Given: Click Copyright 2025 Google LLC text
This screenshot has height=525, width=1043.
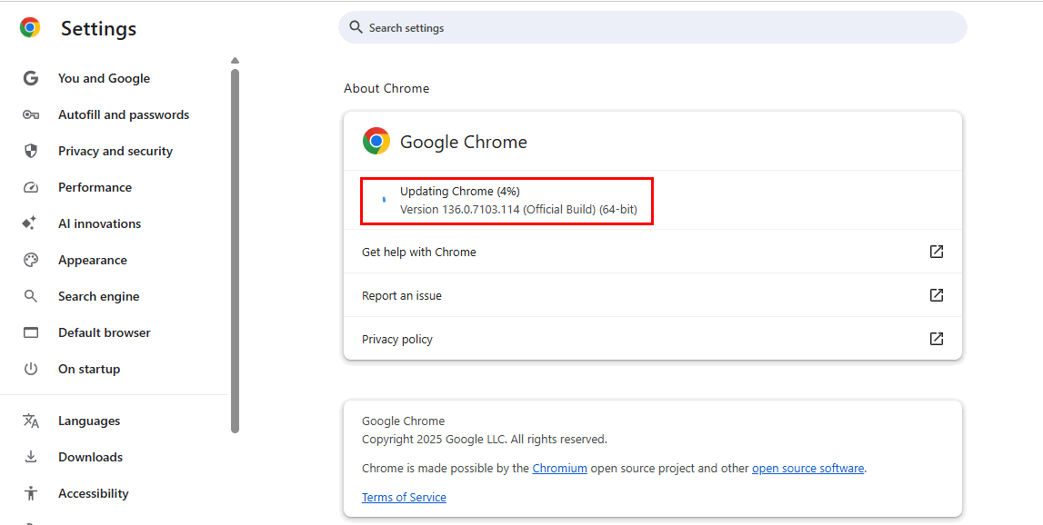Looking at the screenshot, I should 485,440.
